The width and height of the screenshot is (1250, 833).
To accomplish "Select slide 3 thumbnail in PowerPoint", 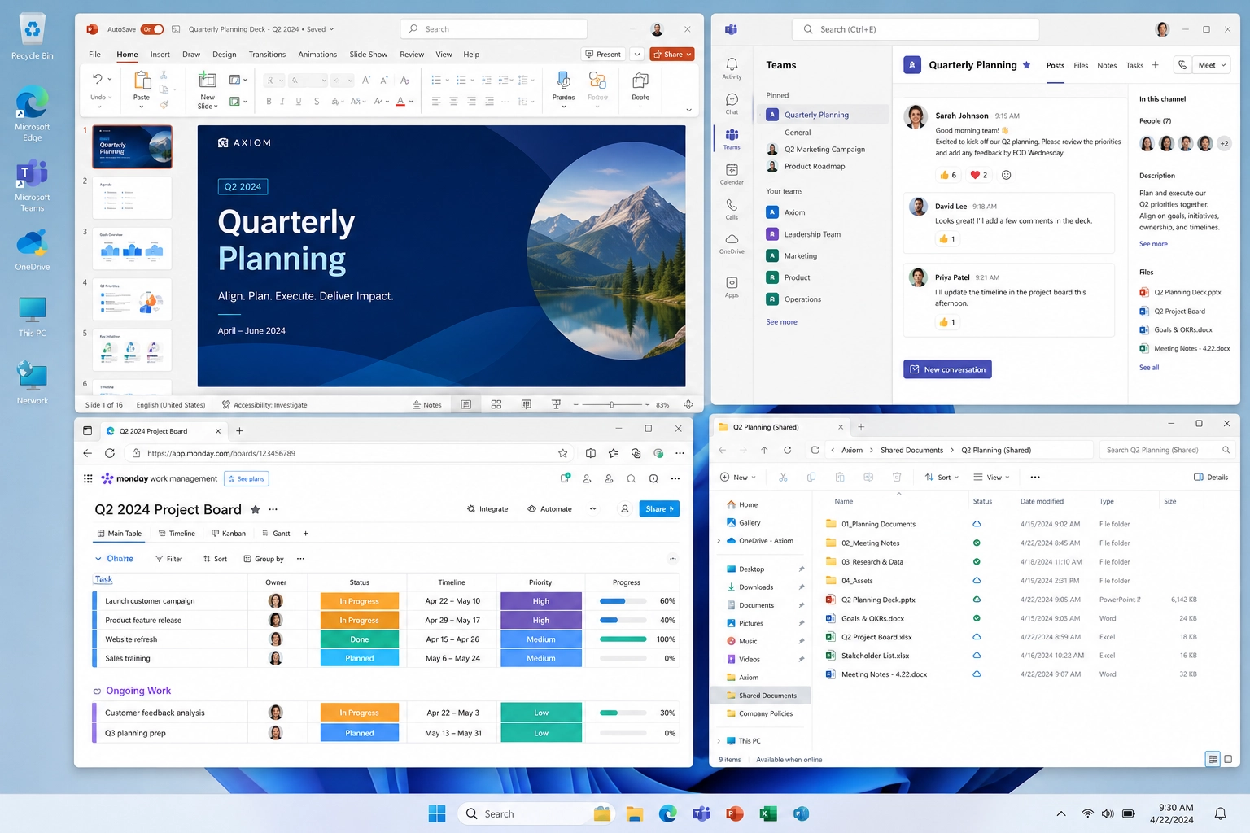I will tap(132, 248).
